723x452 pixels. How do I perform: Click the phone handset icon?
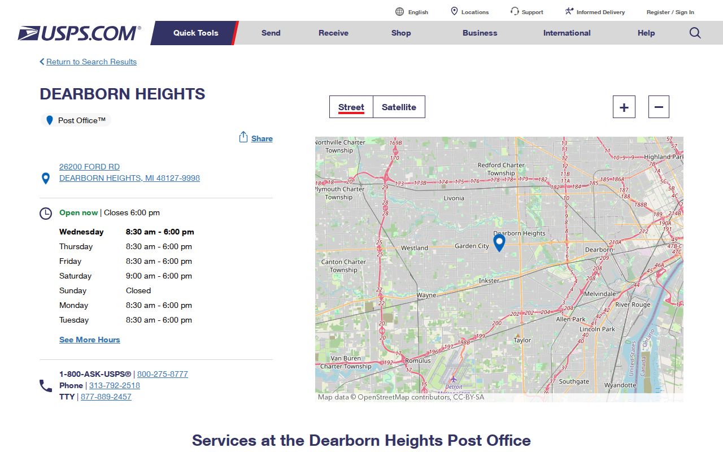pos(46,386)
